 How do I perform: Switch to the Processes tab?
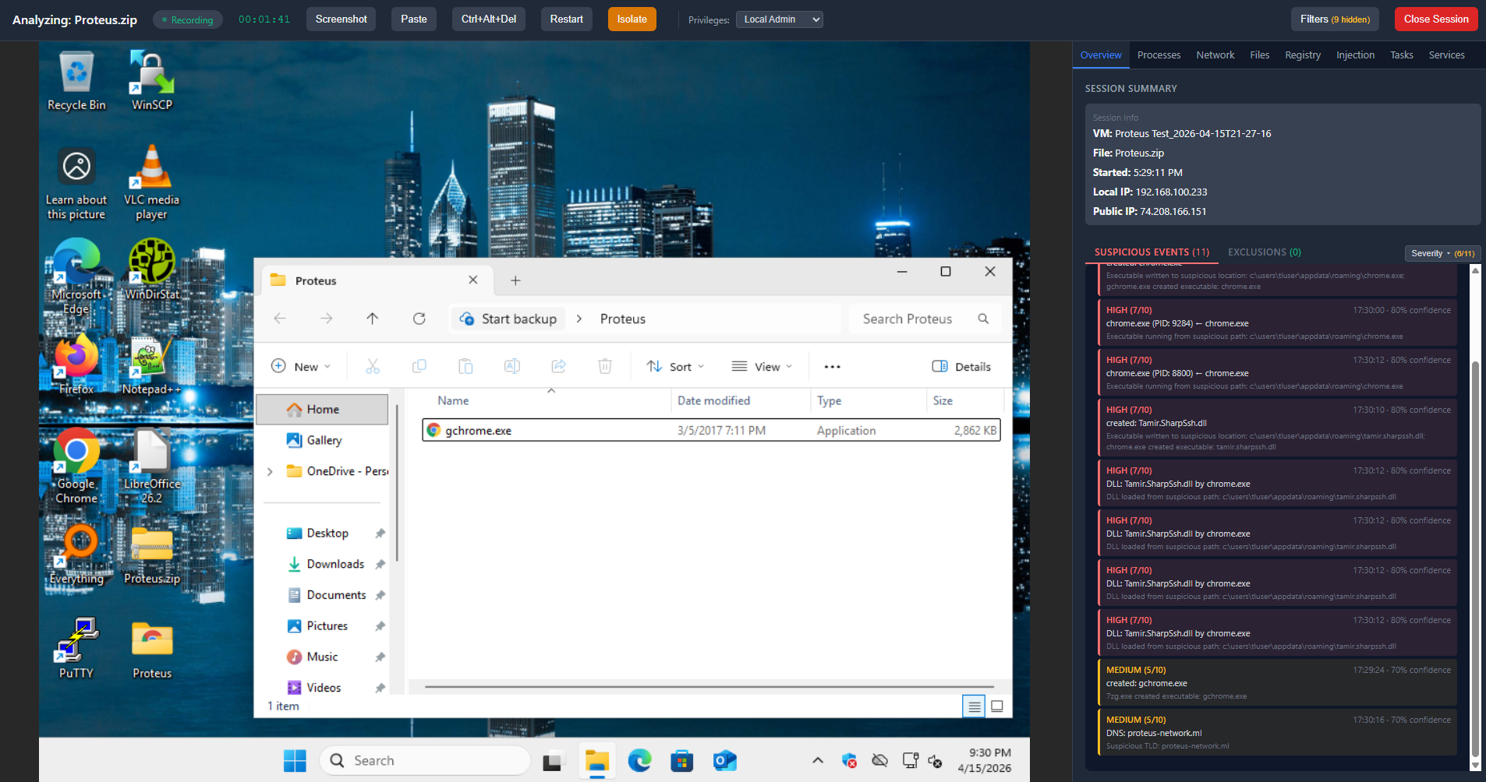(x=1159, y=55)
